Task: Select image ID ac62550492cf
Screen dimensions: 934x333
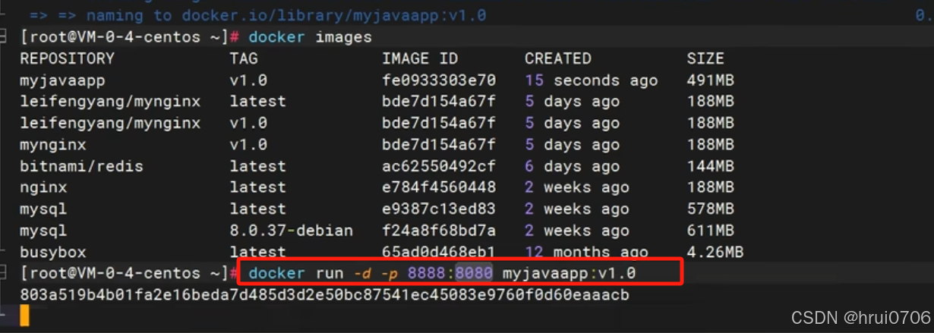Action: pos(439,166)
